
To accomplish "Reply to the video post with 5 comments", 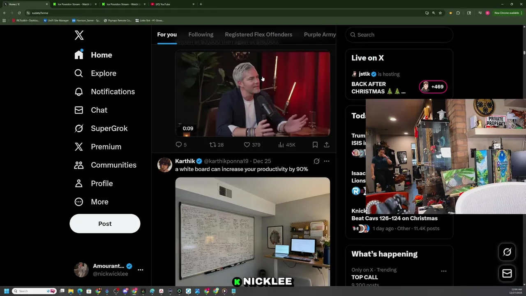I will 181,145.
